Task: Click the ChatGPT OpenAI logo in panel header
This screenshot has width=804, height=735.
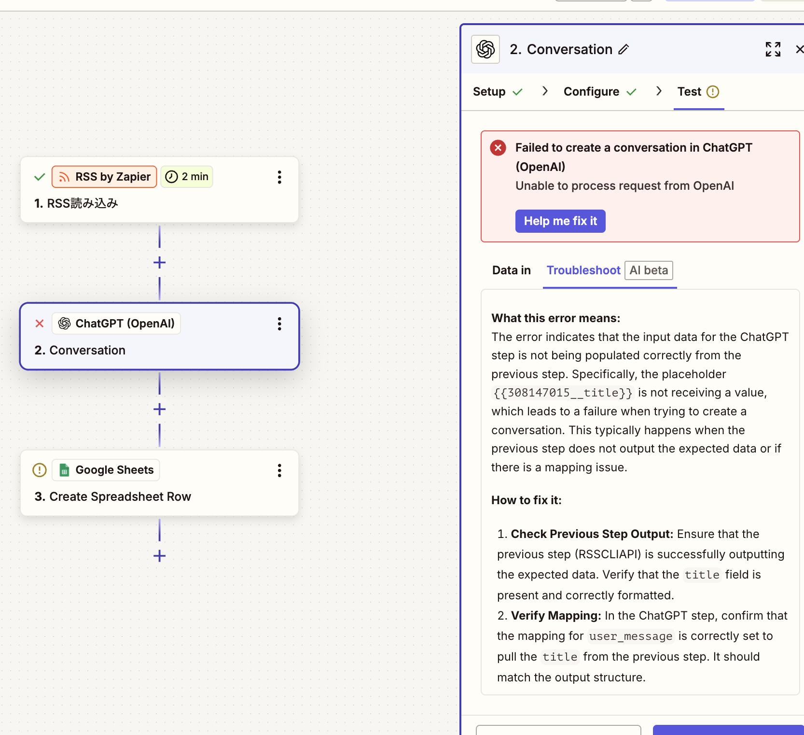Action: click(485, 49)
